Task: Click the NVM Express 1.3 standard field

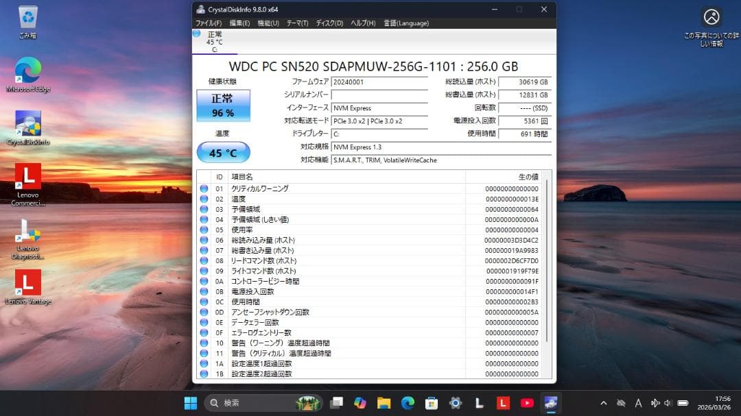Action: coord(441,147)
